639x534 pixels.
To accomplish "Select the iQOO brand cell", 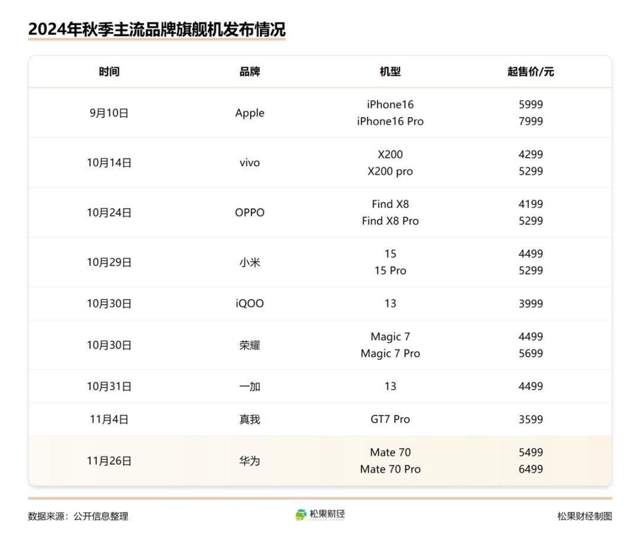I will click(250, 304).
